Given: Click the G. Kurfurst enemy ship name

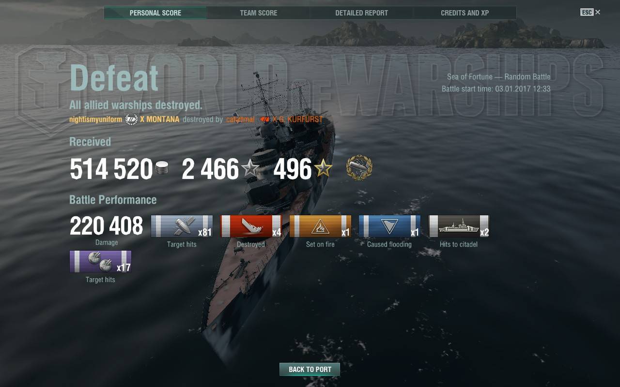Looking at the screenshot, I should tap(297, 119).
